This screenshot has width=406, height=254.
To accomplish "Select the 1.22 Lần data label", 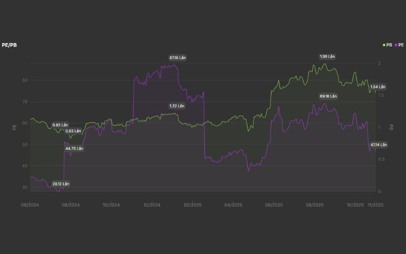I will click(177, 106).
